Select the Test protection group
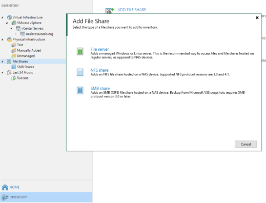 click(20, 45)
